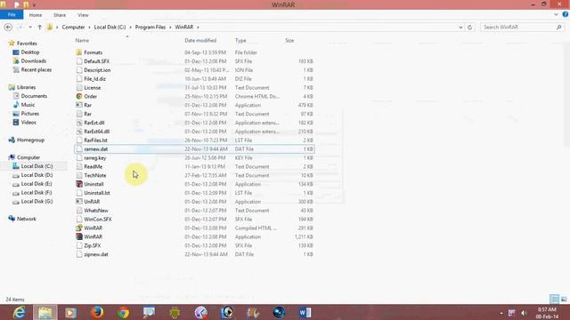The width and height of the screenshot is (570, 320).
Task: Open Pictures library
Action: (x=29, y=114)
